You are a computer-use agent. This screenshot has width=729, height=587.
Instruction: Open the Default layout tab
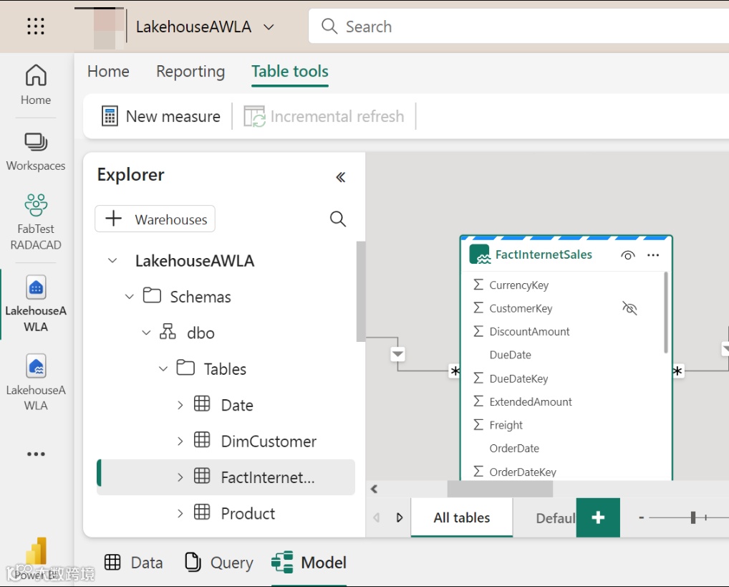point(555,517)
